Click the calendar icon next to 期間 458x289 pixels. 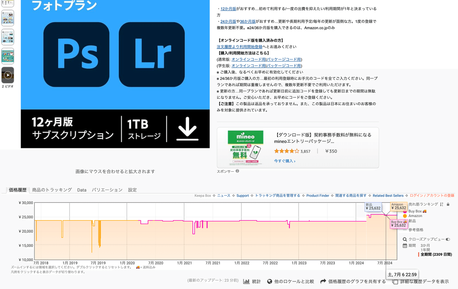(x=405, y=245)
